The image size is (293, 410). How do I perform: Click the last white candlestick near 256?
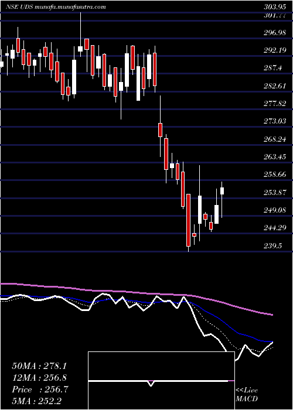pyautogui.click(x=222, y=191)
